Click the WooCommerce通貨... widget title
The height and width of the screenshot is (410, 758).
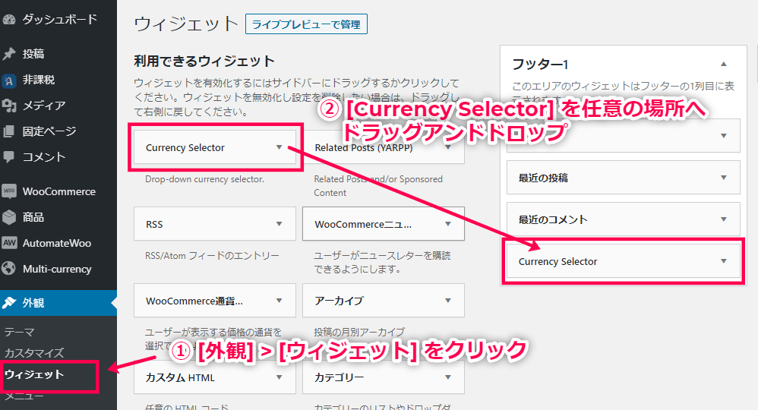pyautogui.click(x=194, y=301)
